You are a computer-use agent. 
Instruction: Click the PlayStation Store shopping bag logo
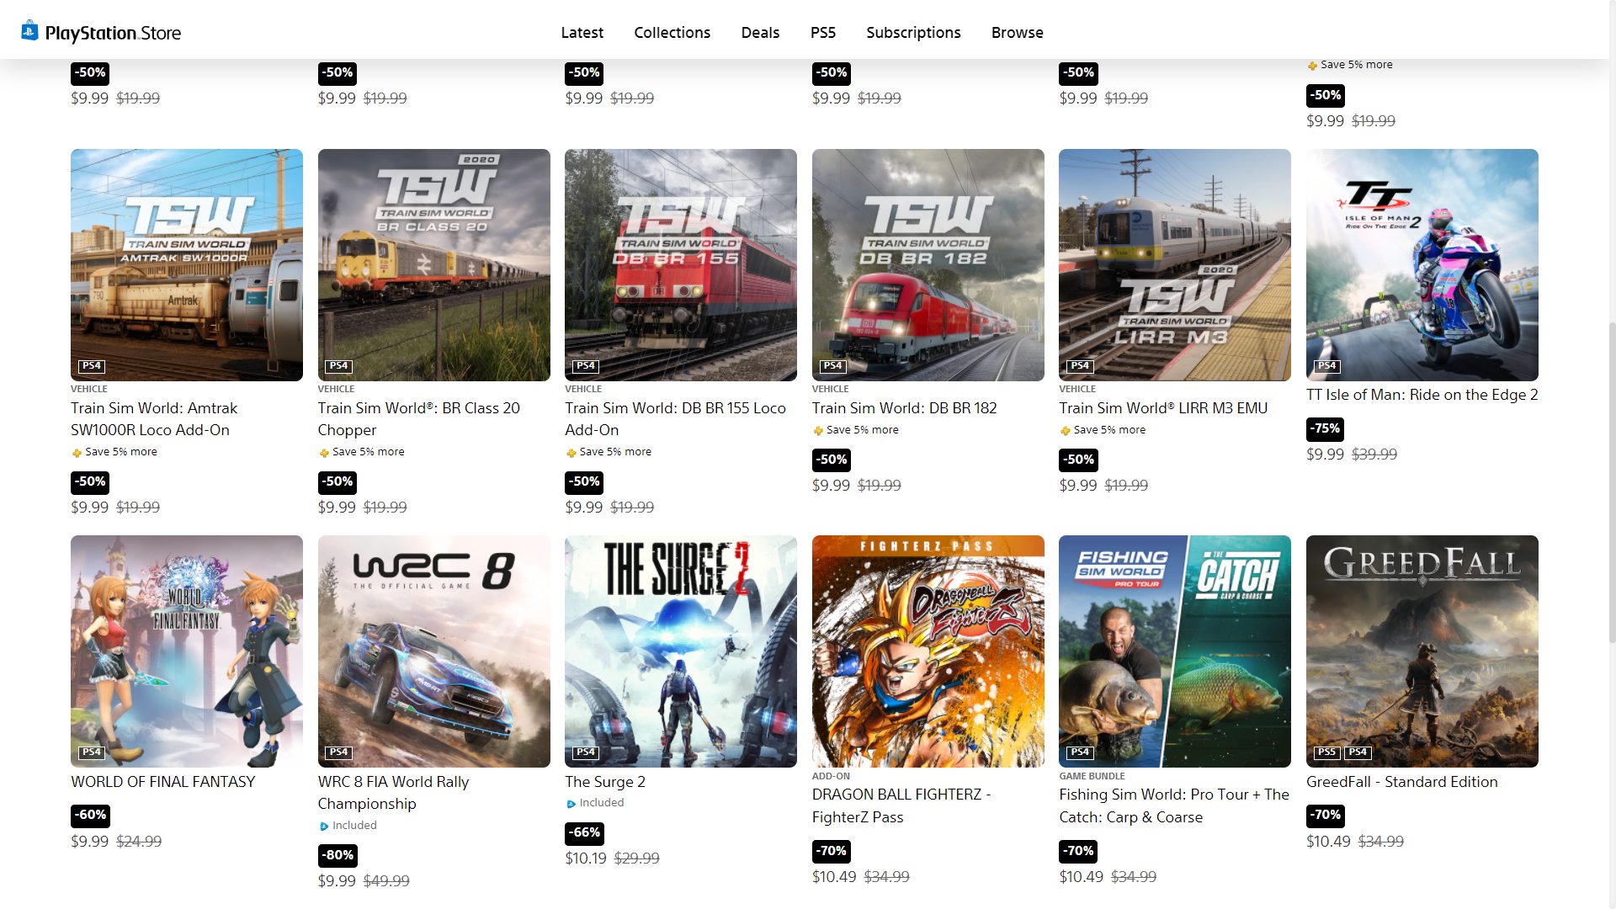[x=30, y=31]
